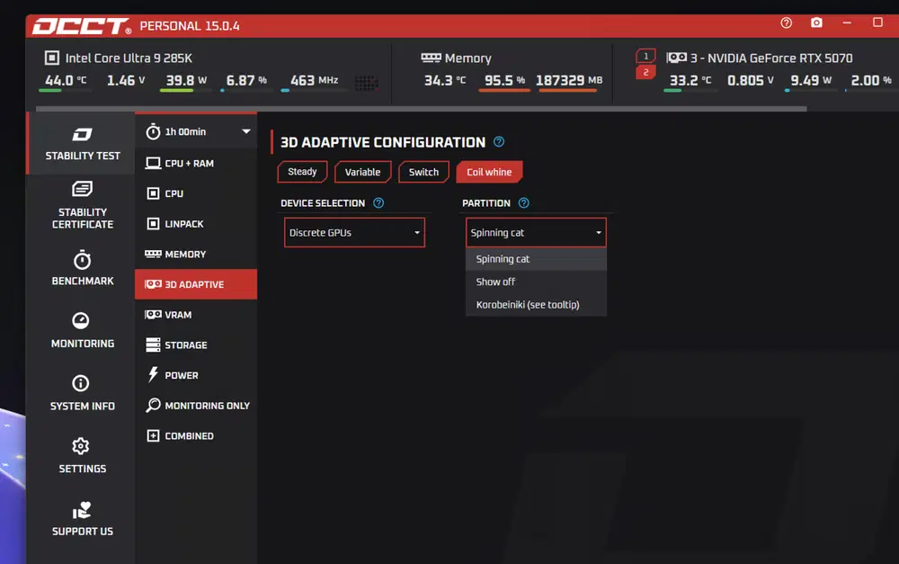Click the help icon in title bar
The width and height of the screenshot is (899, 564).
click(786, 22)
